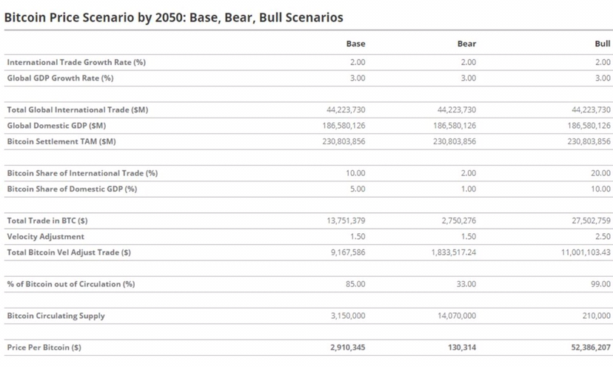
Task: Select the Bull column header
Action: pos(602,44)
